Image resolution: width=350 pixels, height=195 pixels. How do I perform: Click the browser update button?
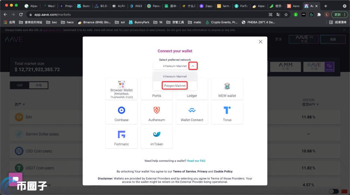(339, 15)
